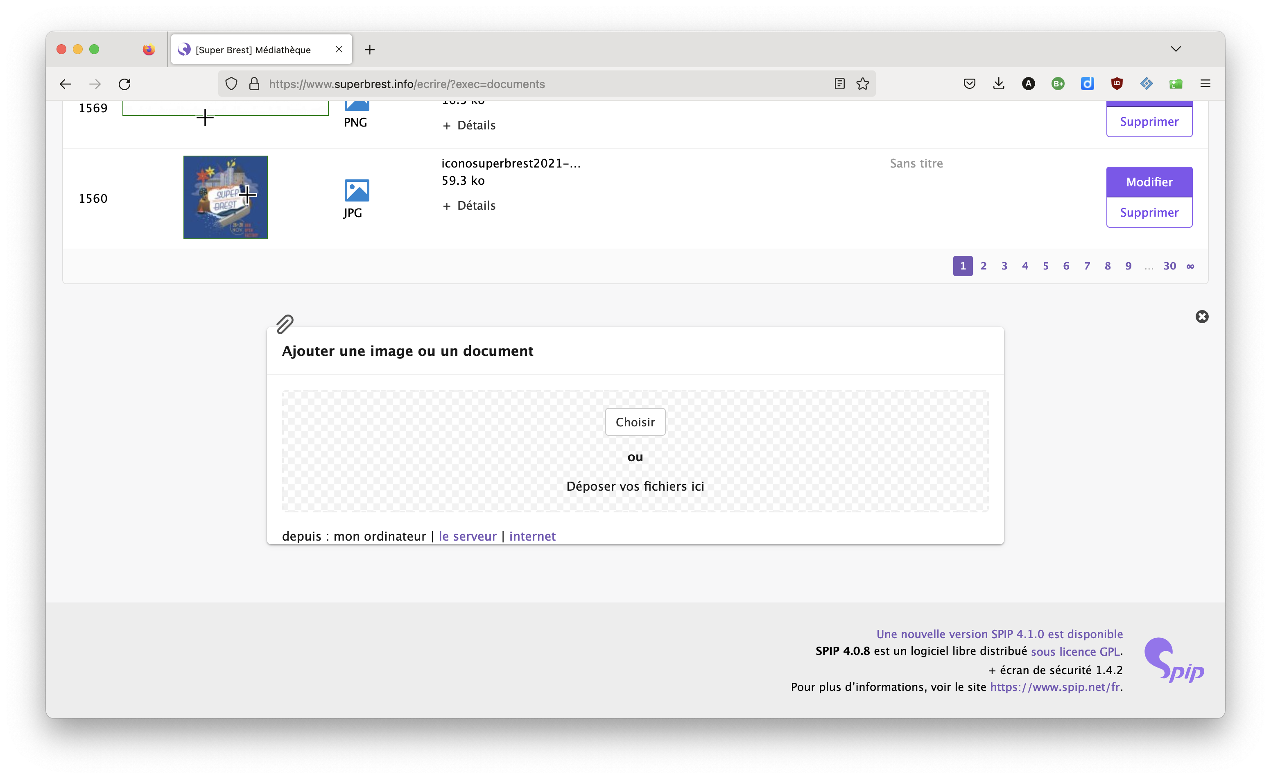
Task: Choose upload source internet
Action: tap(532, 536)
